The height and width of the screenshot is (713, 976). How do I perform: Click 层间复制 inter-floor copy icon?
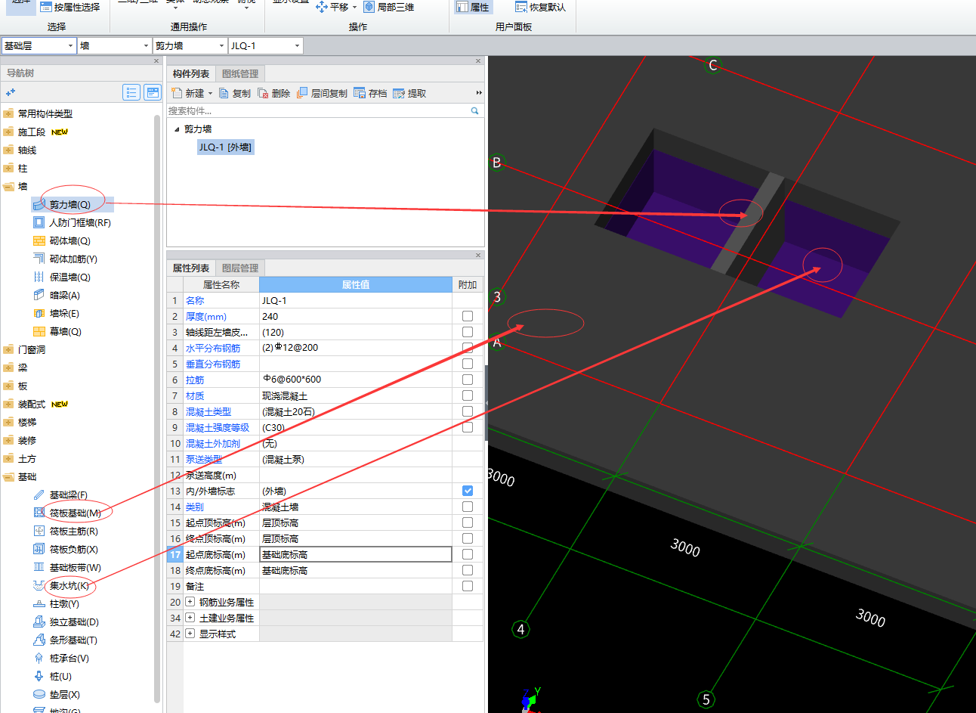click(302, 93)
